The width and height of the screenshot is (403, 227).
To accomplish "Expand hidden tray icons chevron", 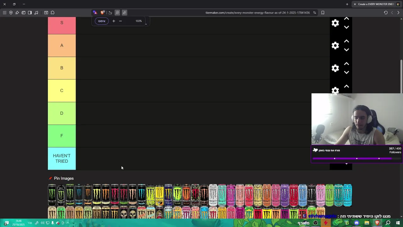I will [68, 223].
